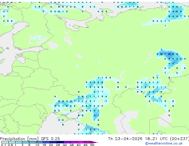Click the '0.1' legend scale label
This screenshot has height=146, width=189.
click(3, 145)
